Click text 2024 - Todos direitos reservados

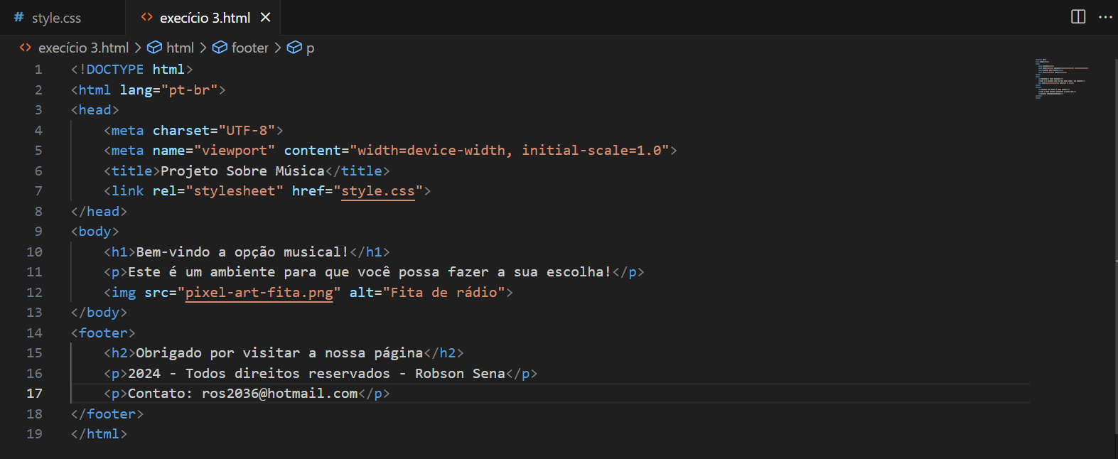(259, 374)
